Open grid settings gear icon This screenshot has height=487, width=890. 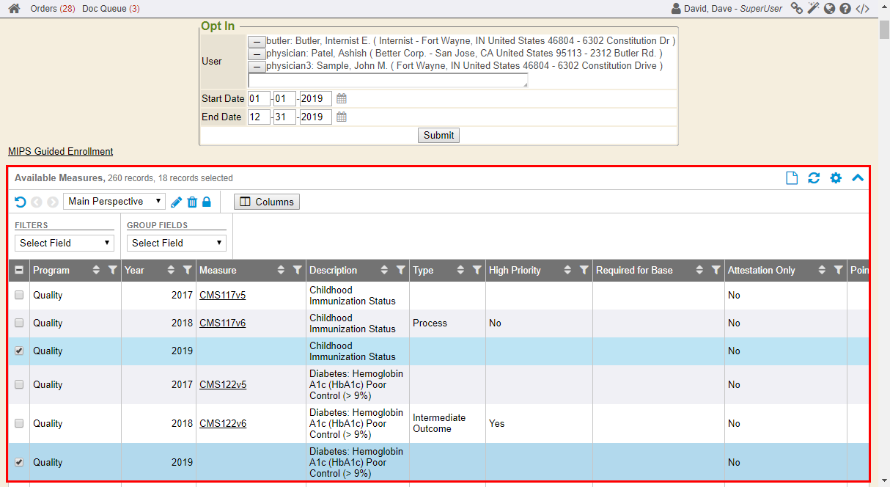[x=836, y=178]
